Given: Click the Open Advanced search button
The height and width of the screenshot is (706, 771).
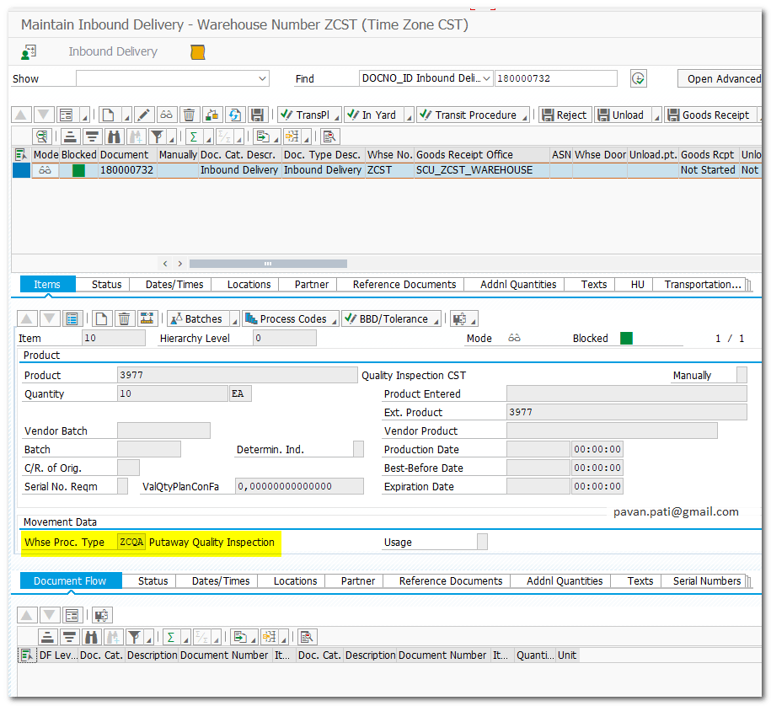Looking at the screenshot, I should tap(722, 78).
